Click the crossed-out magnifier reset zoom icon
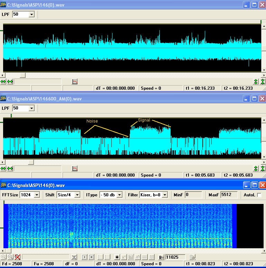This screenshot has height=268, width=266. 17,257
